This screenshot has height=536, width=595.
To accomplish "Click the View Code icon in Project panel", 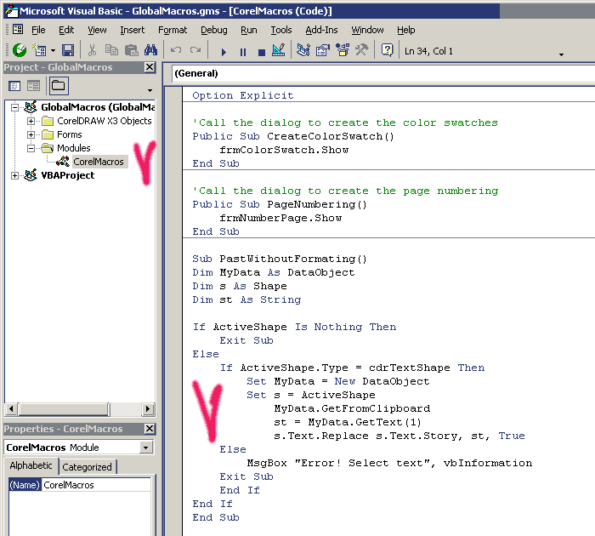I will pos(14,86).
